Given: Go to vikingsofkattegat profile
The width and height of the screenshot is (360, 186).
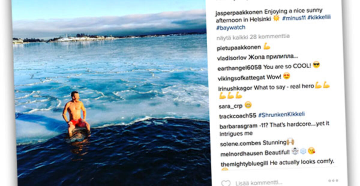Looking at the screenshot, I should point(241,77).
